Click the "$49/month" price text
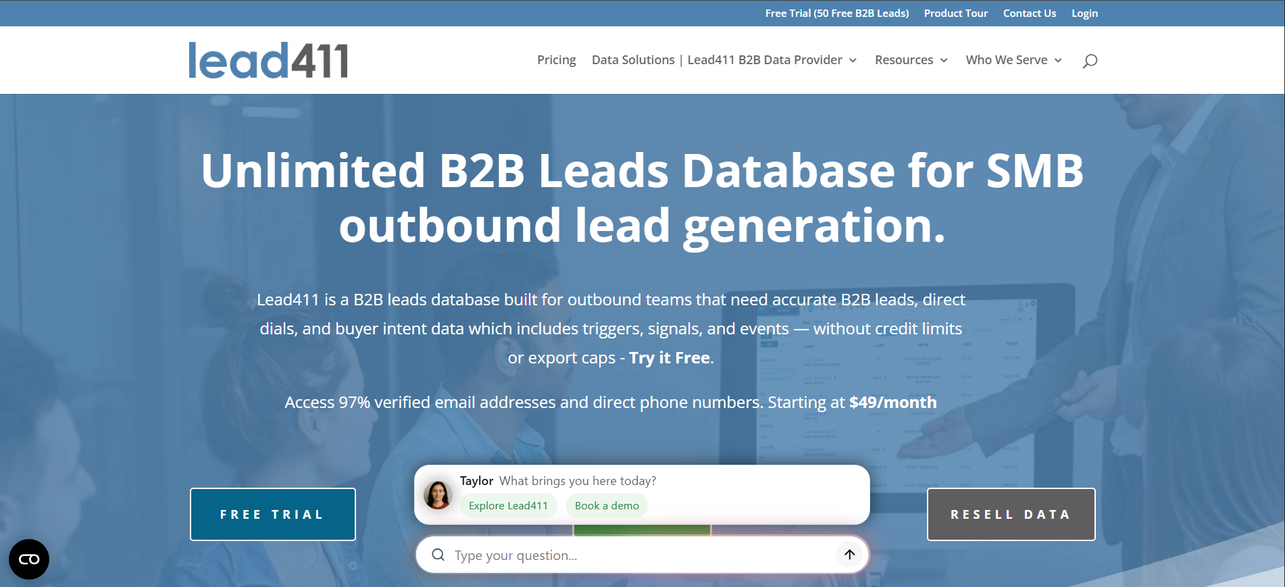The width and height of the screenshot is (1285, 587). 893,403
